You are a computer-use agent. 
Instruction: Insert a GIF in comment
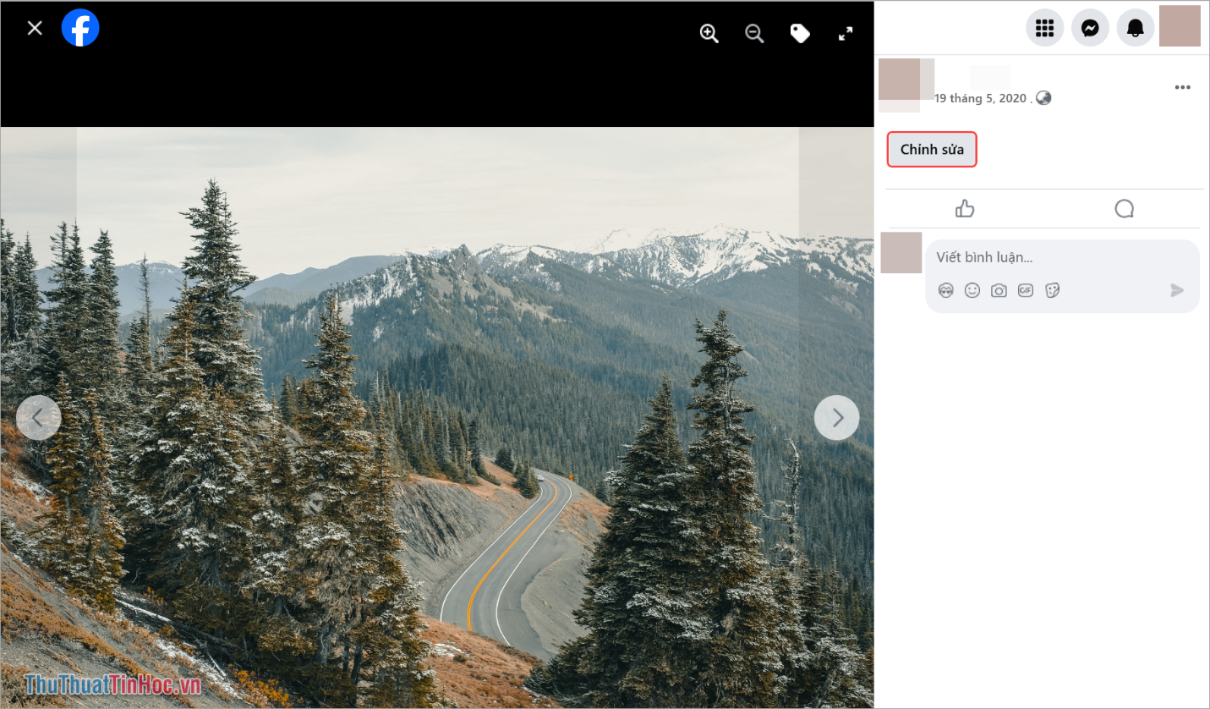click(x=1026, y=290)
